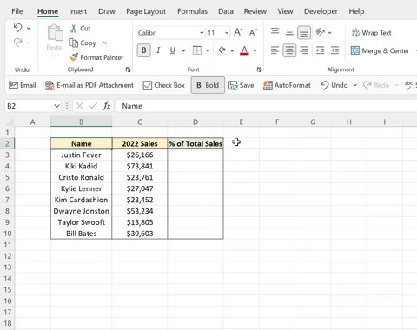
Task: Switch to the Page Layout tab
Action: [146, 11]
